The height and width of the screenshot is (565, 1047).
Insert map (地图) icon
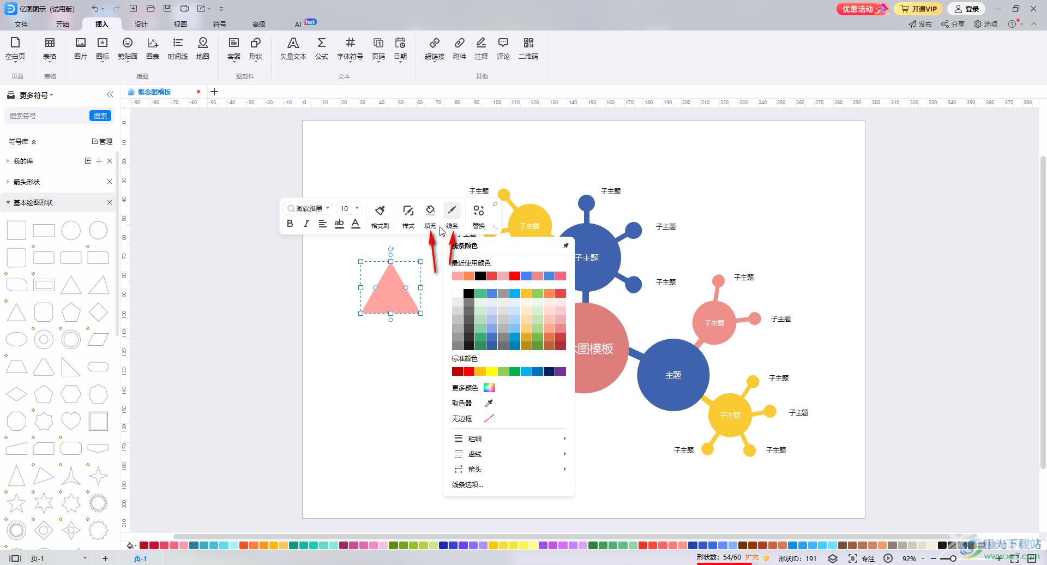203,49
